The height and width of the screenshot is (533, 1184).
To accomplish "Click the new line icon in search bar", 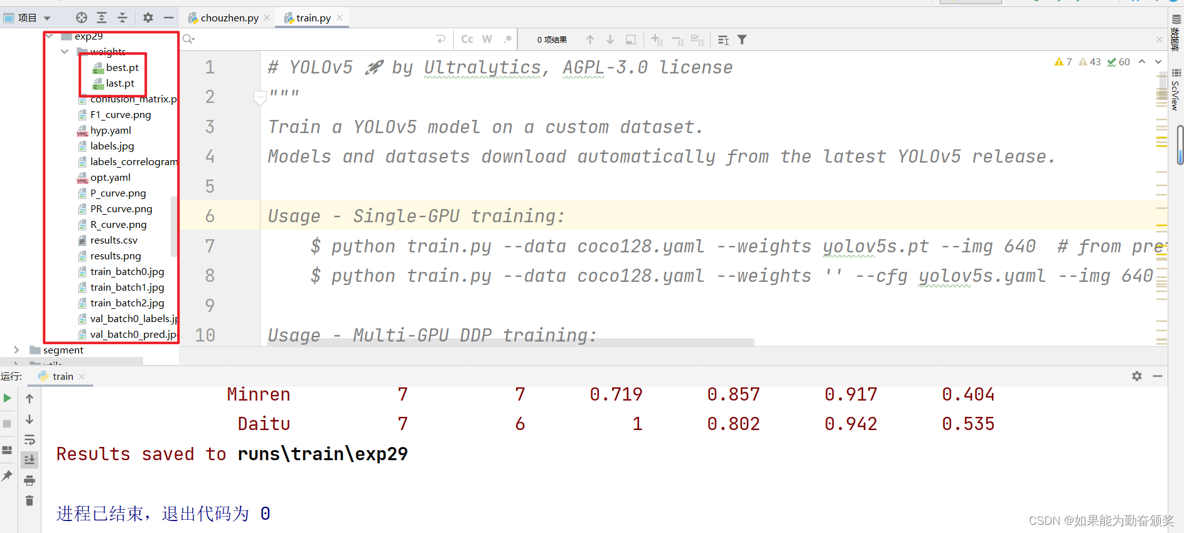I will [441, 40].
